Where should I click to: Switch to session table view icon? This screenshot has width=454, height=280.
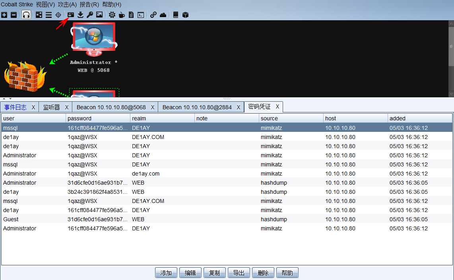[x=49, y=15]
